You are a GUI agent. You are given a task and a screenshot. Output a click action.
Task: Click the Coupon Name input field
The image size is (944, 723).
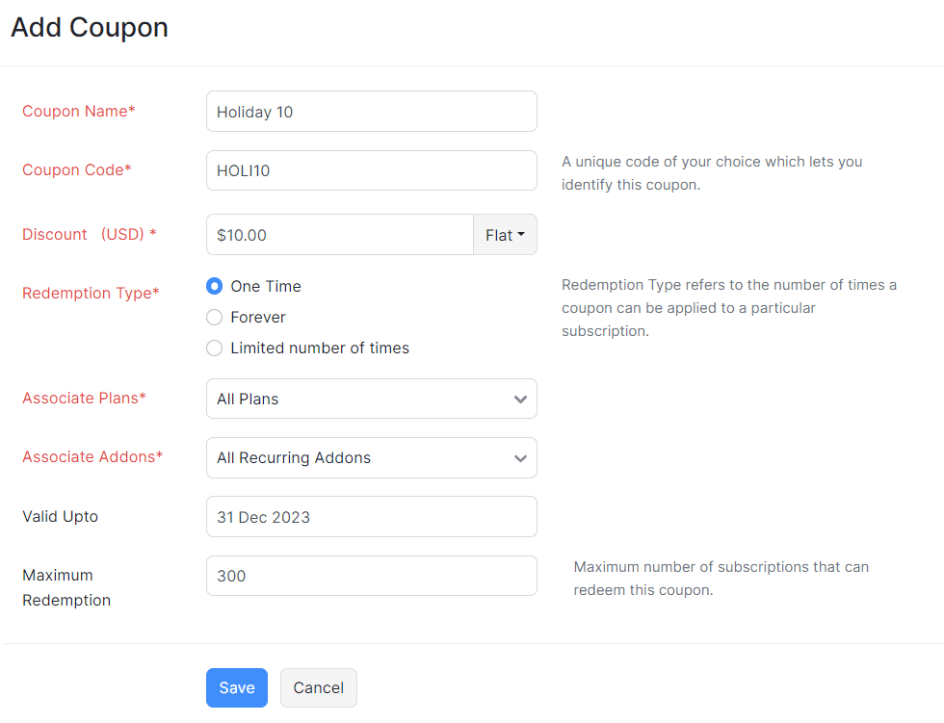pos(371,111)
